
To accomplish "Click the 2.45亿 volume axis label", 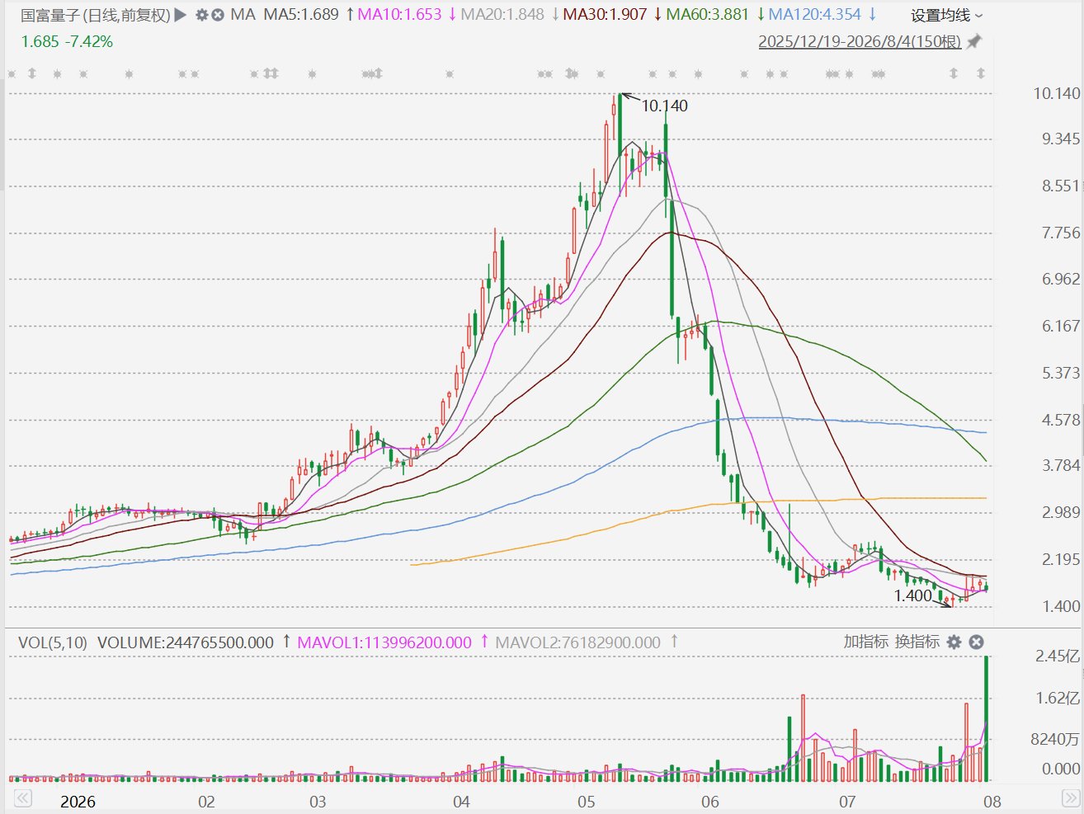I will point(1058,656).
